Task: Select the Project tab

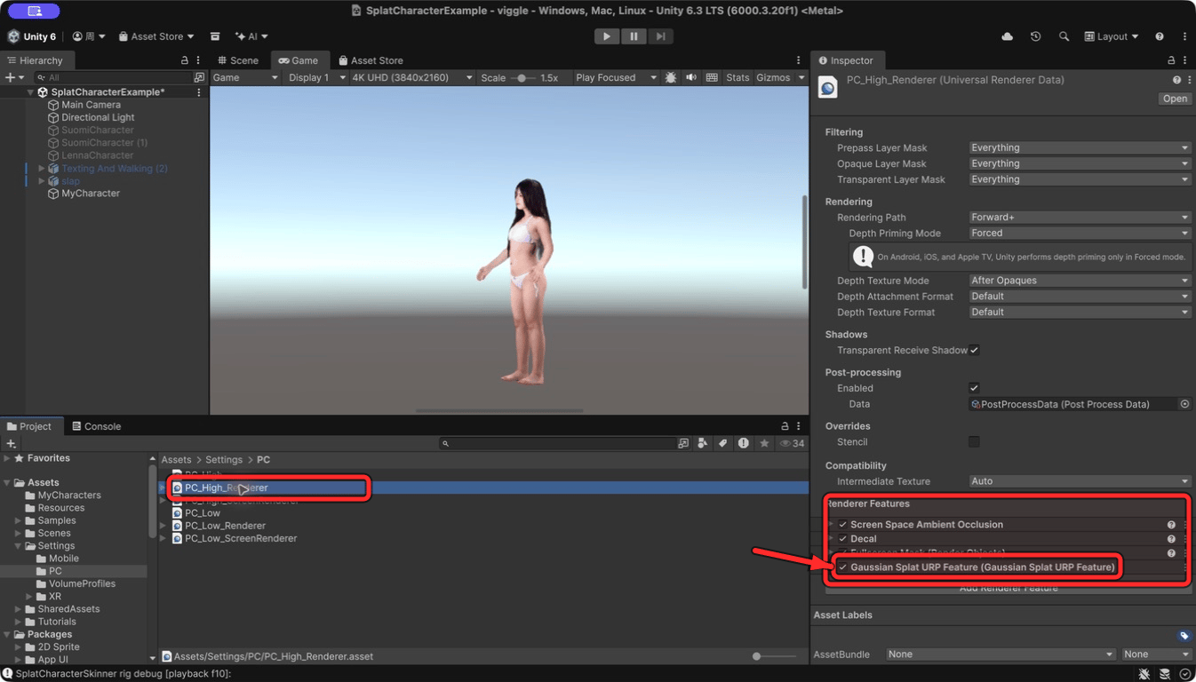Action: (29, 426)
